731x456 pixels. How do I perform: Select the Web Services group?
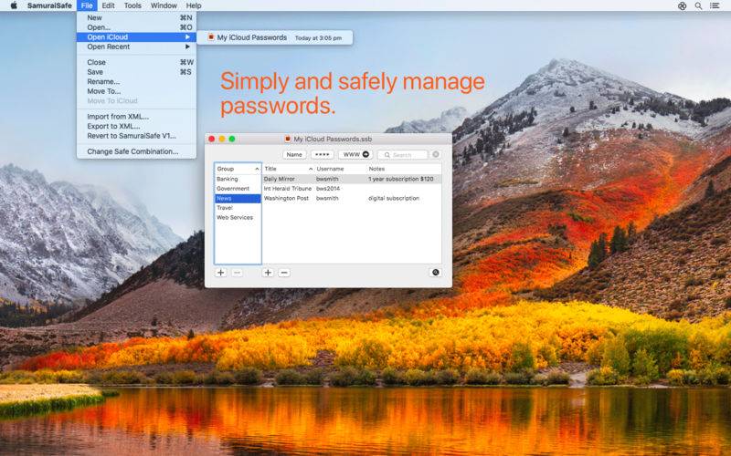[x=238, y=218]
